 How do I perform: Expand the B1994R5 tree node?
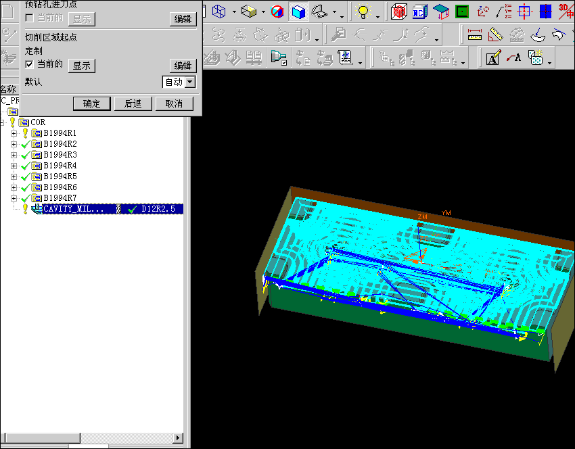coord(14,176)
